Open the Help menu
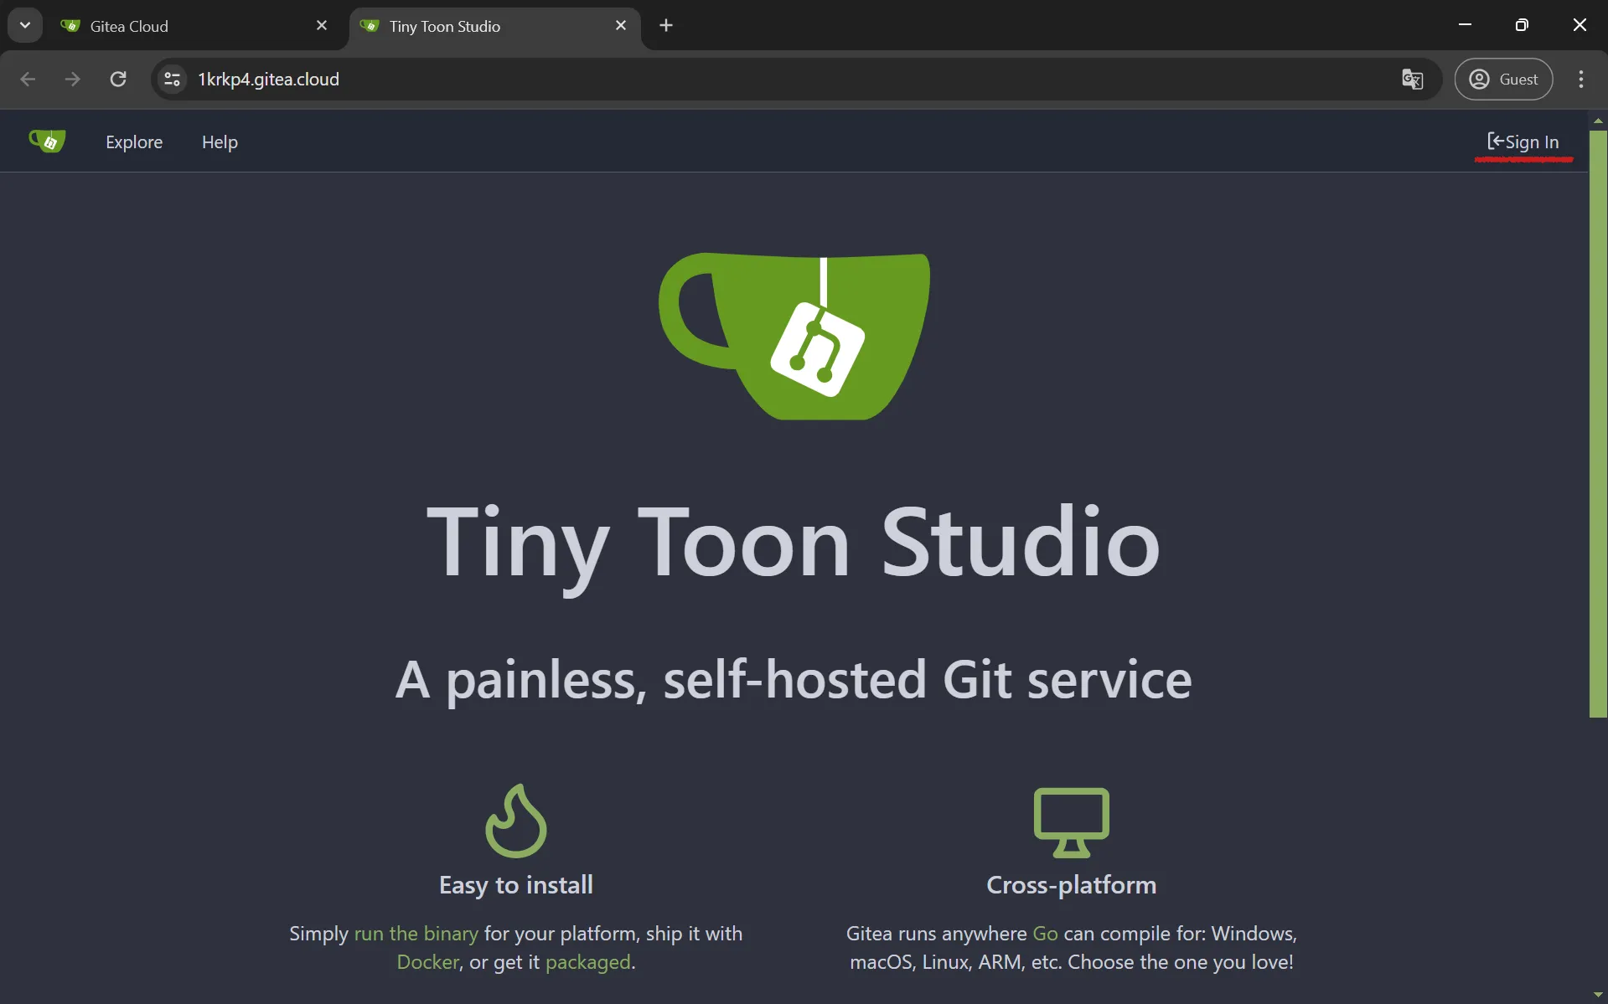This screenshot has width=1608, height=1004. pos(220,141)
